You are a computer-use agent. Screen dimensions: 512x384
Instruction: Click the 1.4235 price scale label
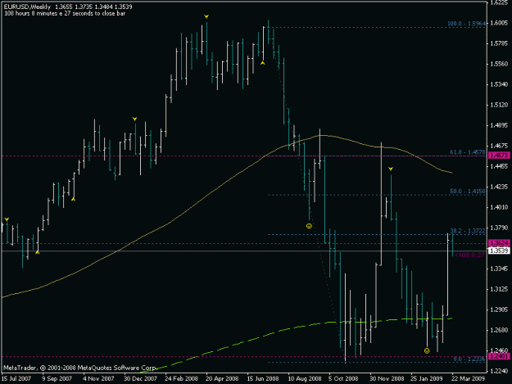coord(499,187)
